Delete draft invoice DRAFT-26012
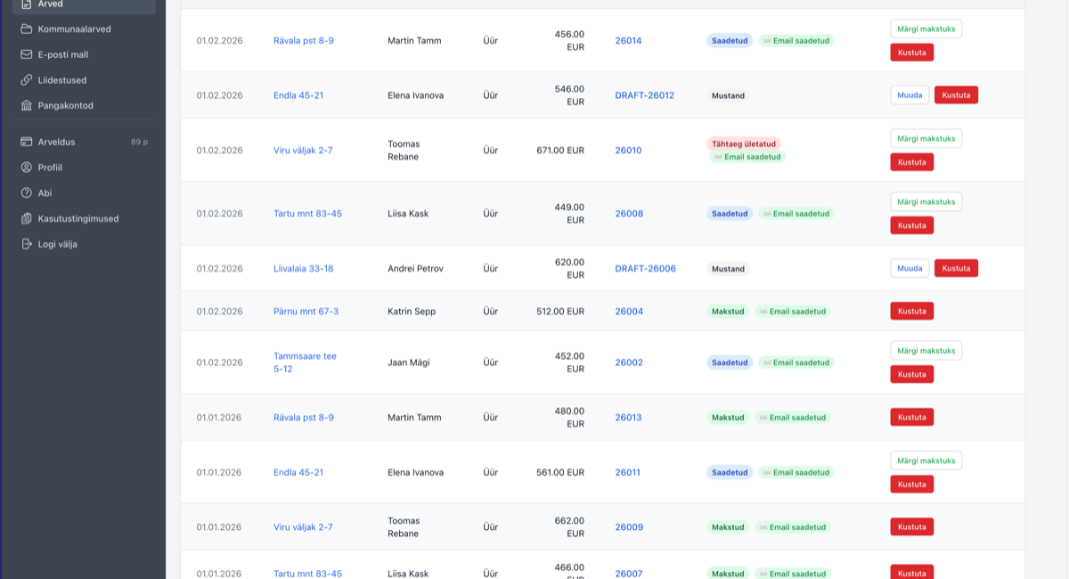 [956, 95]
